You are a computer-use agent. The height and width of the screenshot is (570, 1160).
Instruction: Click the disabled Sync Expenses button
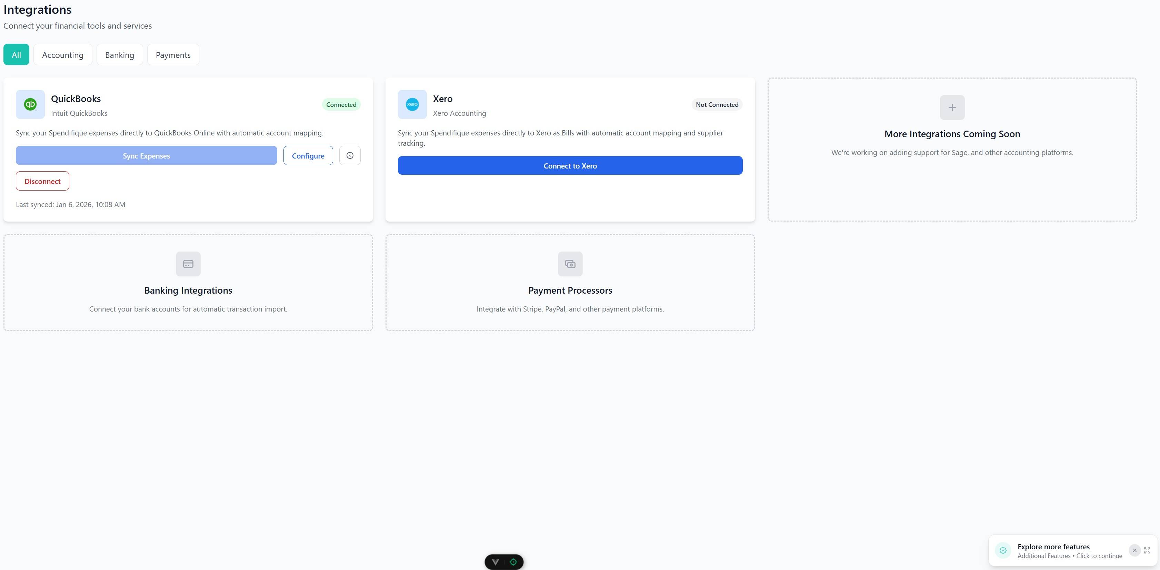(146, 155)
